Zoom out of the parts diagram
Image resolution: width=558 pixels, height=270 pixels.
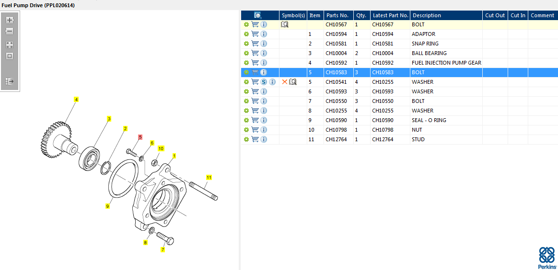coord(9,31)
